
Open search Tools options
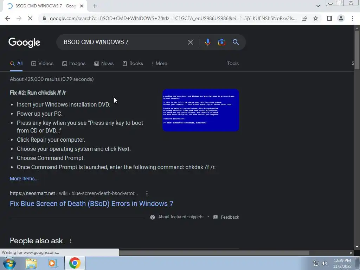click(x=233, y=64)
